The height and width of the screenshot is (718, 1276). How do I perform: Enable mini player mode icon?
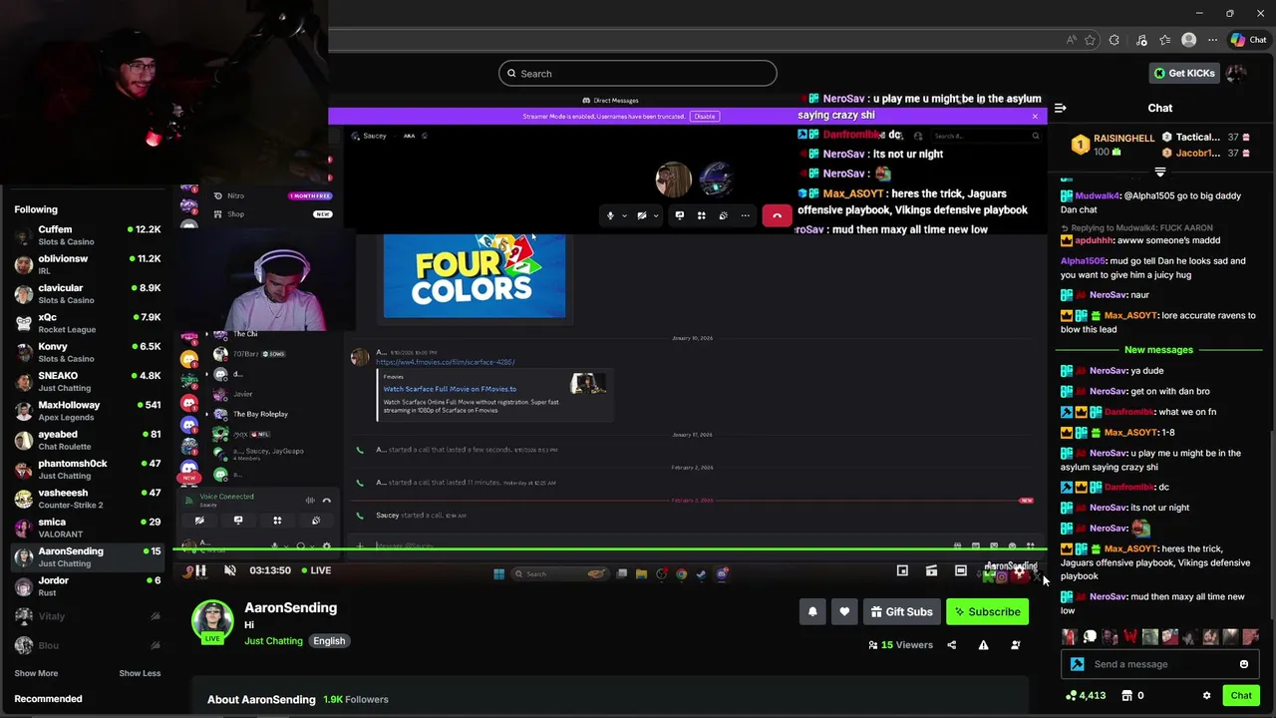[x=902, y=570]
